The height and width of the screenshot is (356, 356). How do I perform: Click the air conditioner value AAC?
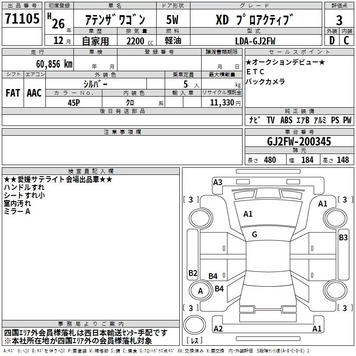point(34,93)
